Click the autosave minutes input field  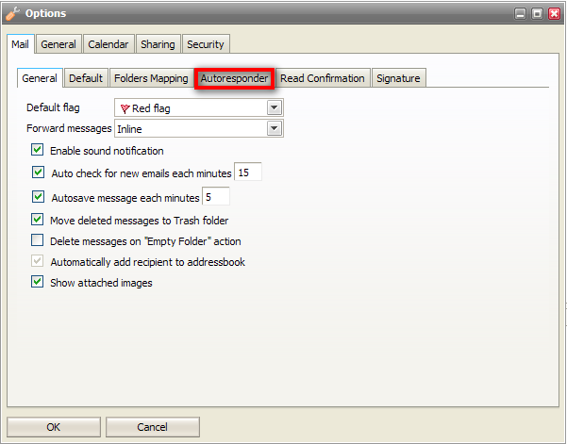tap(216, 198)
